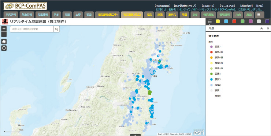Viewport: 271px width, 136px height.
Task: Zoom in on the map
Action: (x=4, y=29)
